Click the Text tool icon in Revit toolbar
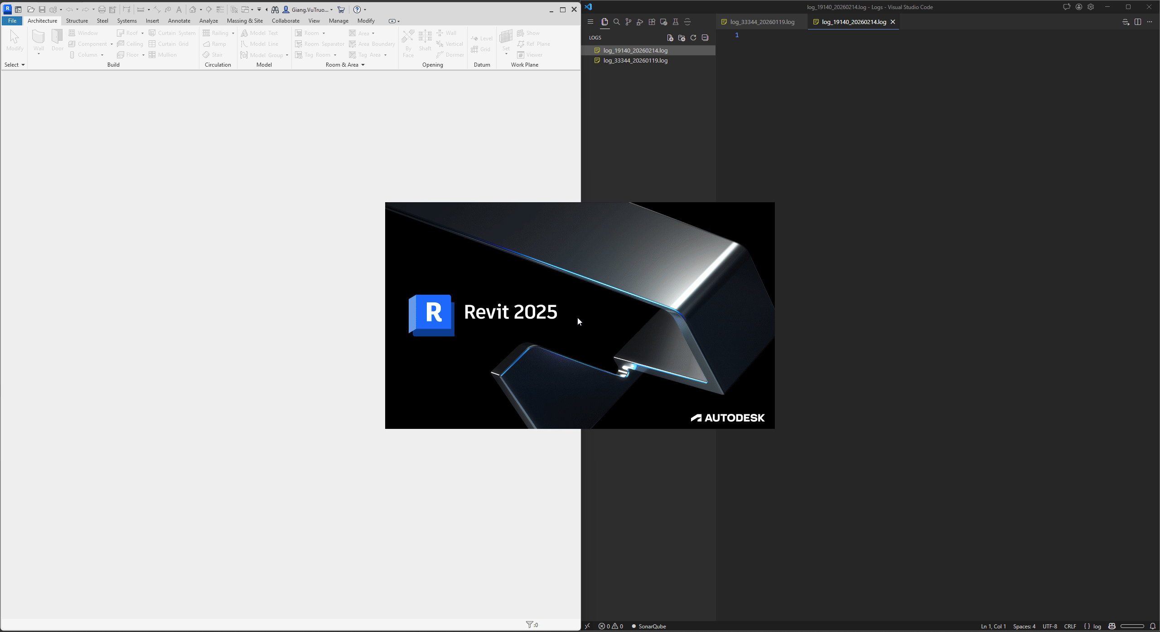The width and height of the screenshot is (1160, 632). (179, 10)
